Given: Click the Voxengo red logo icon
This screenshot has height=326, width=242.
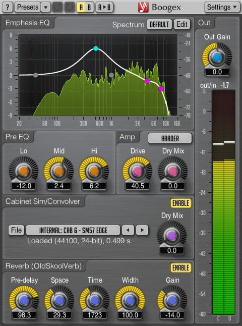Looking at the screenshot, I should pos(143,7).
